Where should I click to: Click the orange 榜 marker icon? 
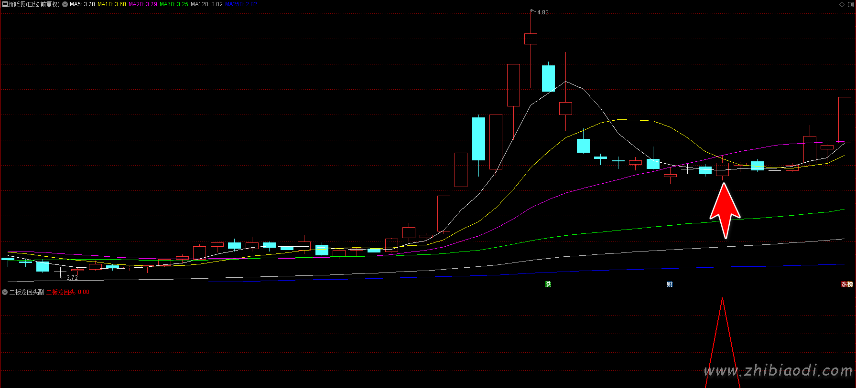point(850,284)
